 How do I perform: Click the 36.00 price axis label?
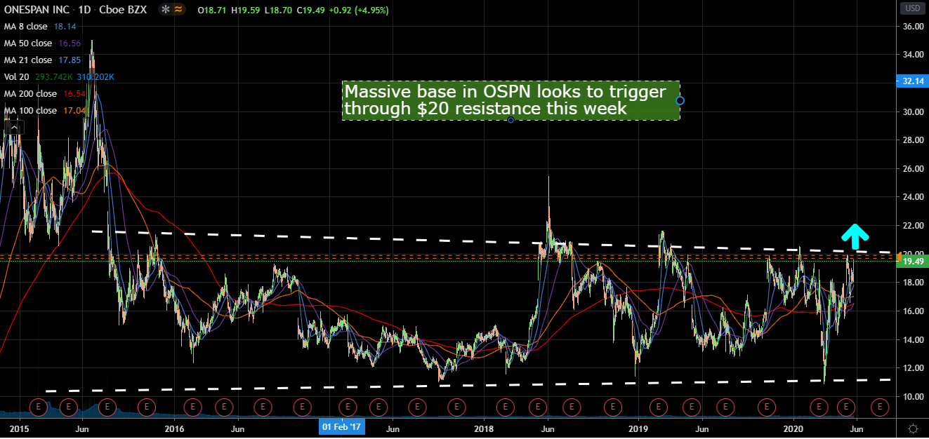[x=912, y=27]
